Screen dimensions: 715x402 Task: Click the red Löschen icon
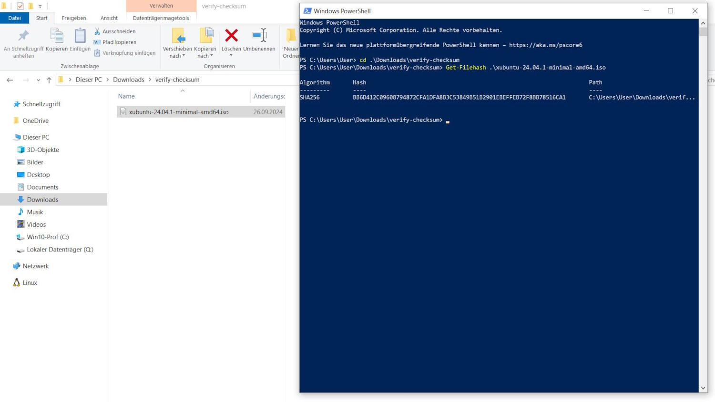pos(231,35)
